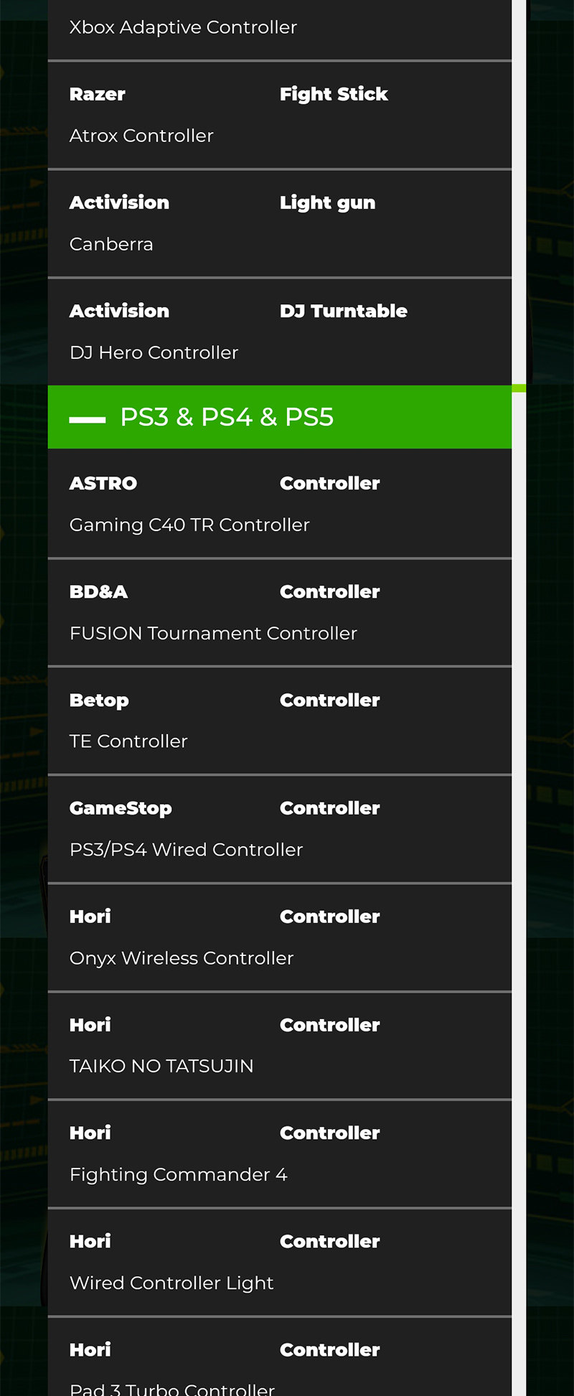Click the DJ Turntable type label

click(x=343, y=311)
